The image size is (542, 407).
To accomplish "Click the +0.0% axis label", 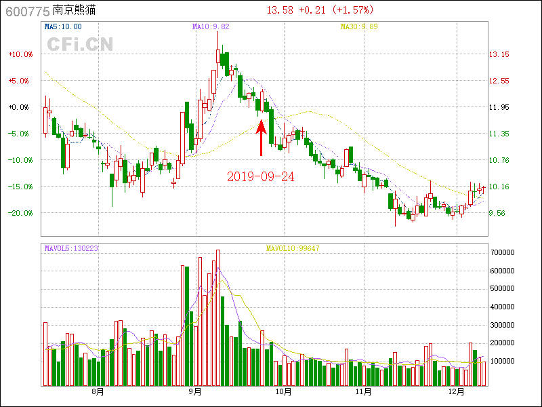I will [x=19, y=107].
